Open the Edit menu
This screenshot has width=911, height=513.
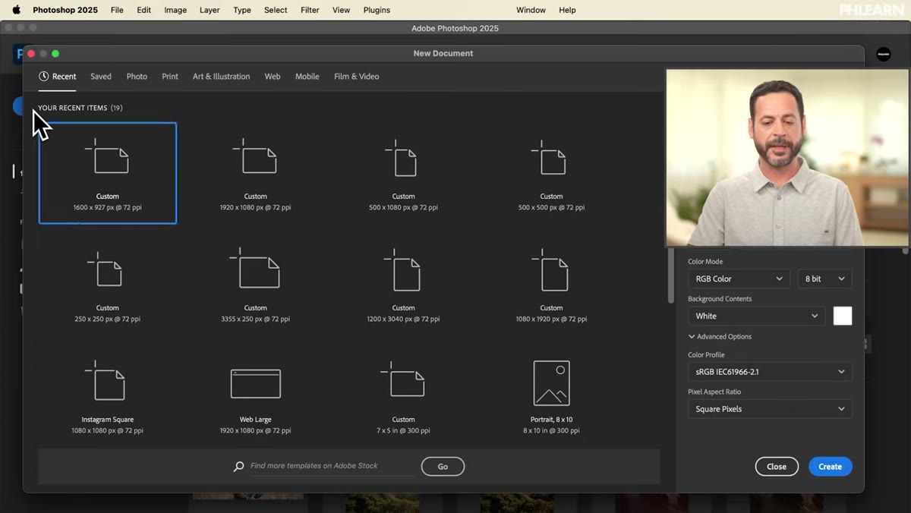pos(143,10)
